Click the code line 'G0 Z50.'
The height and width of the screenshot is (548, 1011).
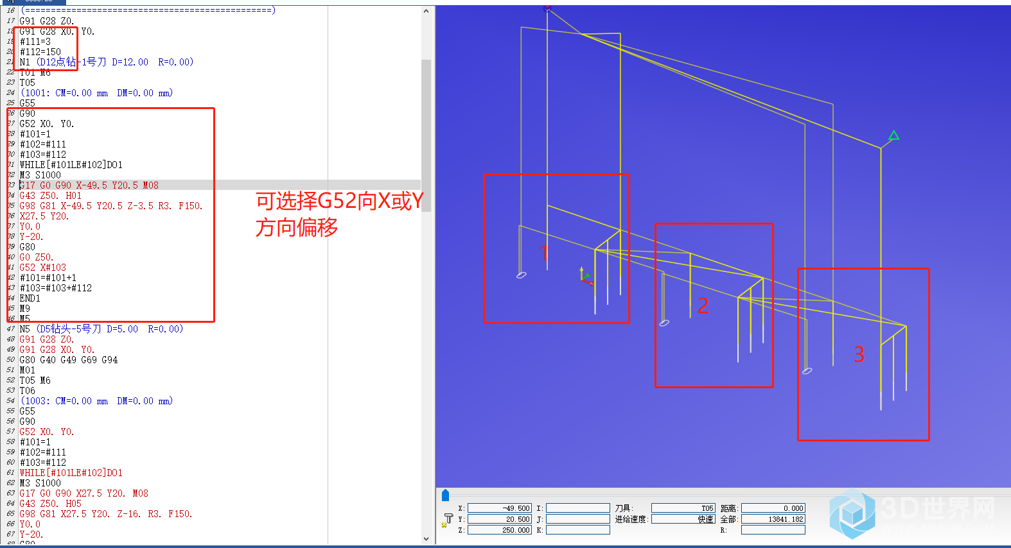coord(36,257)
